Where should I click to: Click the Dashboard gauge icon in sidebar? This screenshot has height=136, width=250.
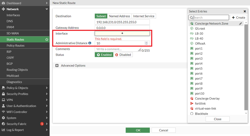tap(3, 3)
